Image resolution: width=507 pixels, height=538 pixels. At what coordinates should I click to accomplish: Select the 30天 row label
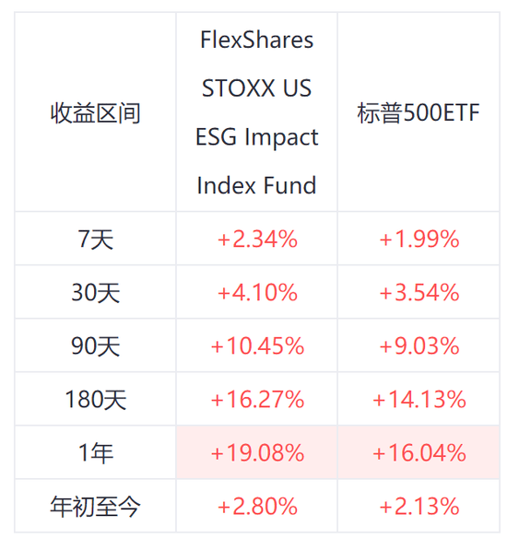(96, 292)
